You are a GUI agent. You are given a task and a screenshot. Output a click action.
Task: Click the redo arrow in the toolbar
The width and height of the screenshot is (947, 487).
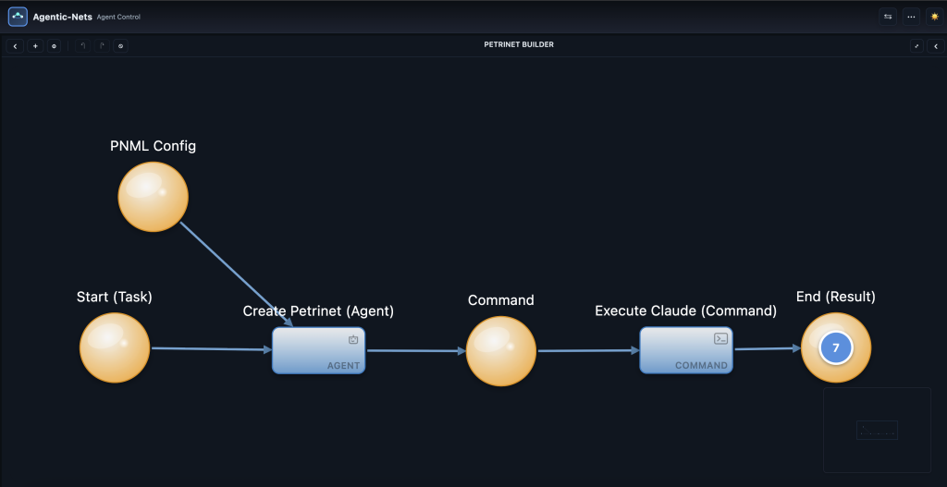click(x=102, y=45)
